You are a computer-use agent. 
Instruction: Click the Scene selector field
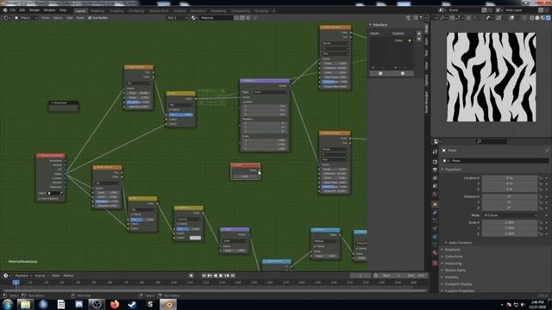pyautogui.click(x=464, y=10)
